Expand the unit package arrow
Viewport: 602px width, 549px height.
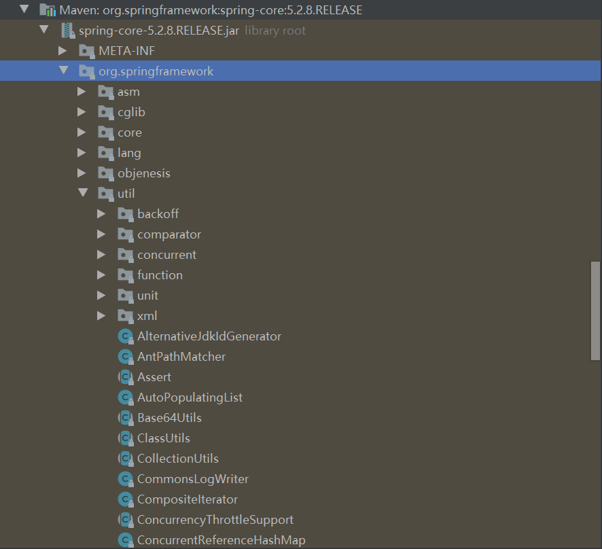click(101, 296)
